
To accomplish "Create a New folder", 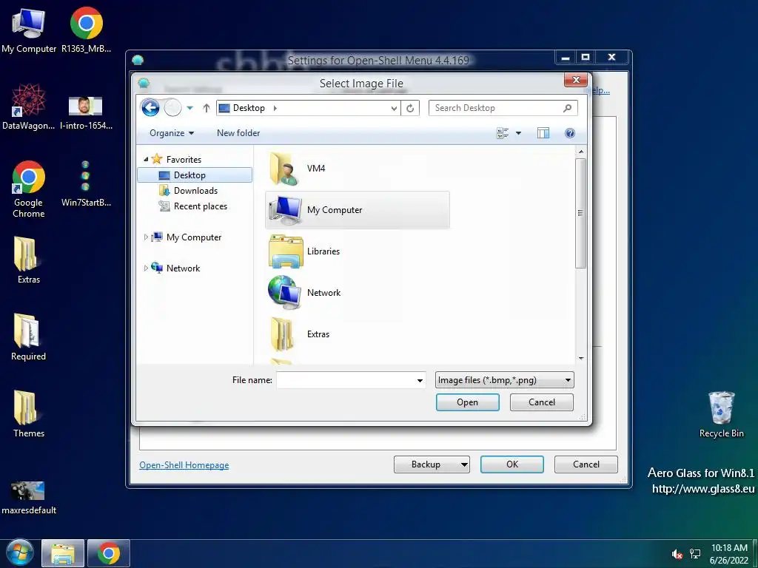I will [x=238, y=133].
